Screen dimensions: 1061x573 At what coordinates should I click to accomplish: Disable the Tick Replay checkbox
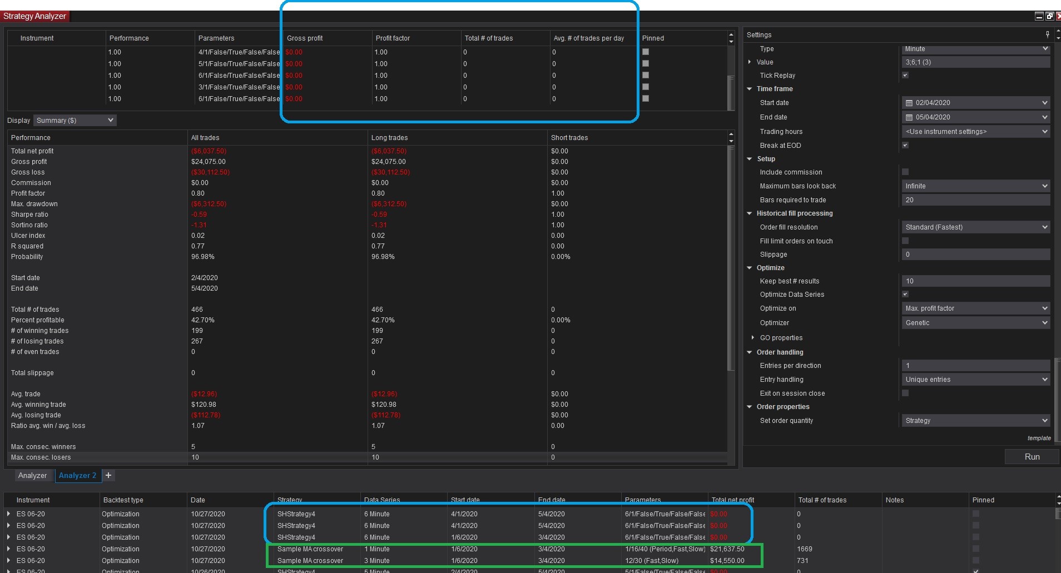tap(905, 76)
